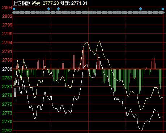Click the 领先 value 2777.23
This screenshot has height=133, width=166.
tap(51, 3)
